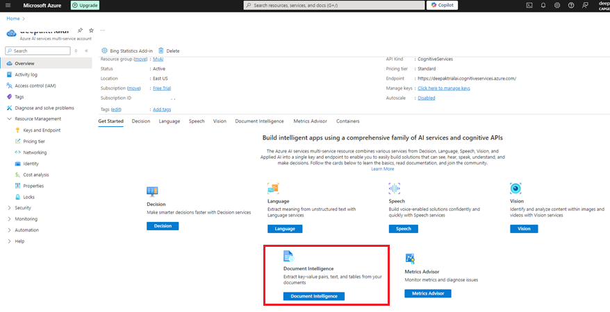610x312 pixels.
Task: Follow the Home breadcrumb link
Action: pos(13,18)
